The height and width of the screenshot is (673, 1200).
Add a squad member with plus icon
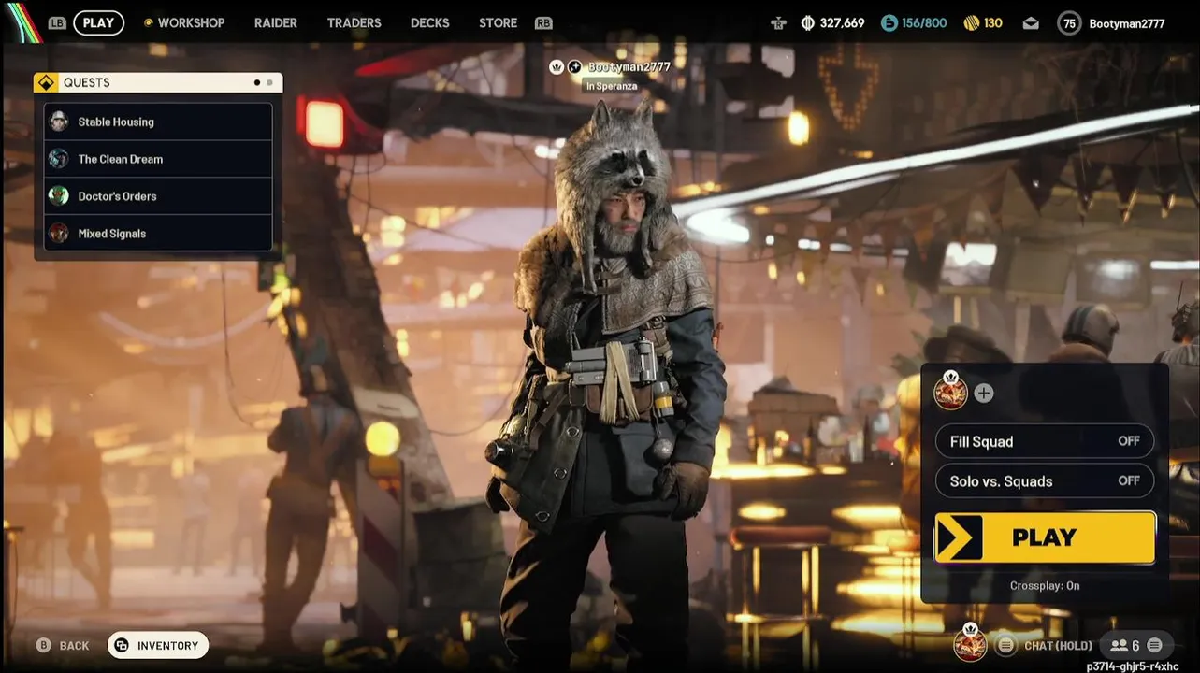(x=983, y=394)
